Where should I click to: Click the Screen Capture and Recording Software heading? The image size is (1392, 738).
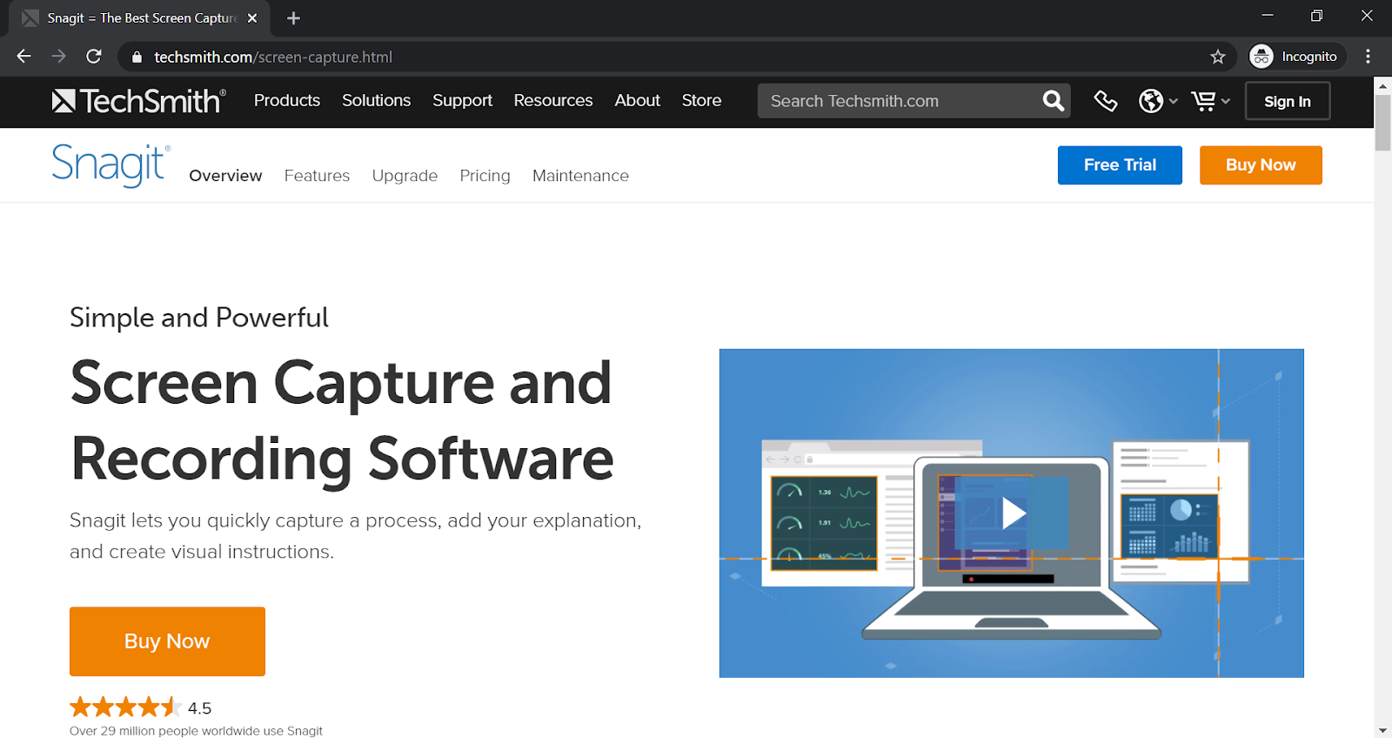coord(342,420)
